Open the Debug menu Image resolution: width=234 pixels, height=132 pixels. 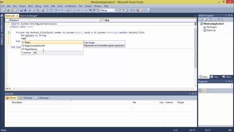point(38,6)
